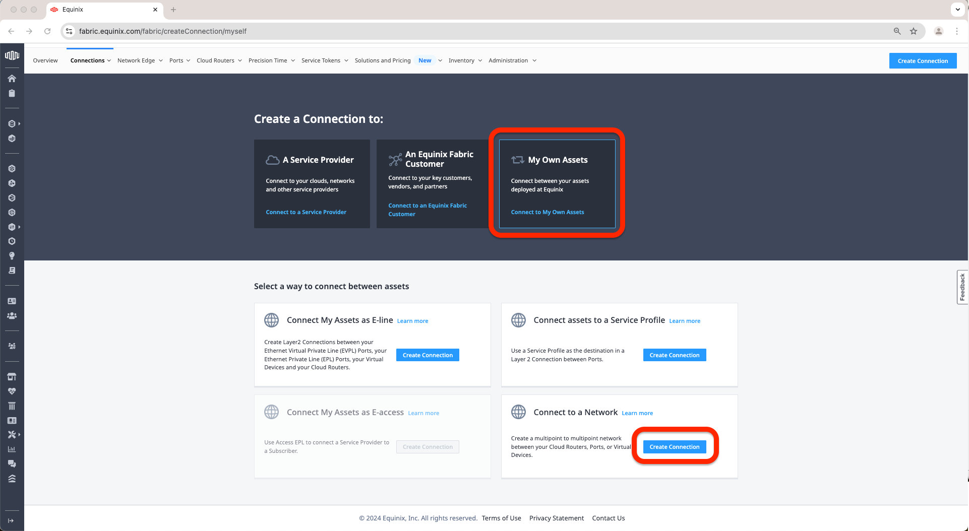The width and height of the screenshot is (969, 531).
Task: Open the clipboard icon in the sidebar
Action: pos(12,93)
